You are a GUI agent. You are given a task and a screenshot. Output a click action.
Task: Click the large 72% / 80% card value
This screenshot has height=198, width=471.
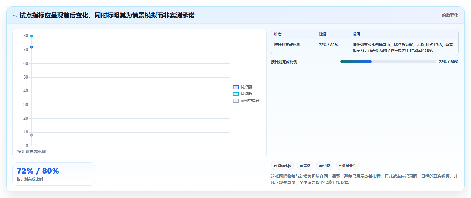click(x=38, y=171)
